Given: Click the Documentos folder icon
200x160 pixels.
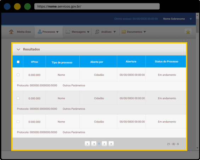Looking at the screenshot, I should [124, 32].
